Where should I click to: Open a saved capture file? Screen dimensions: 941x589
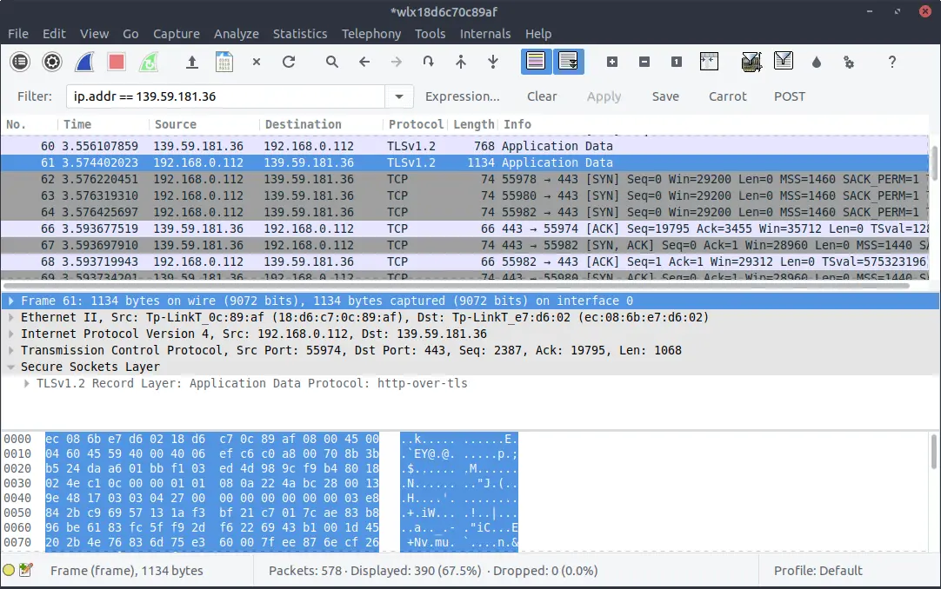(x=191, y=62)
